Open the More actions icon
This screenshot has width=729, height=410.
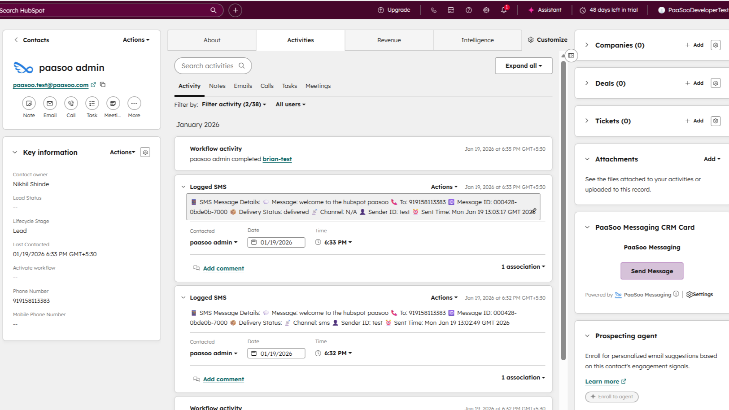(x=134, y=104)
